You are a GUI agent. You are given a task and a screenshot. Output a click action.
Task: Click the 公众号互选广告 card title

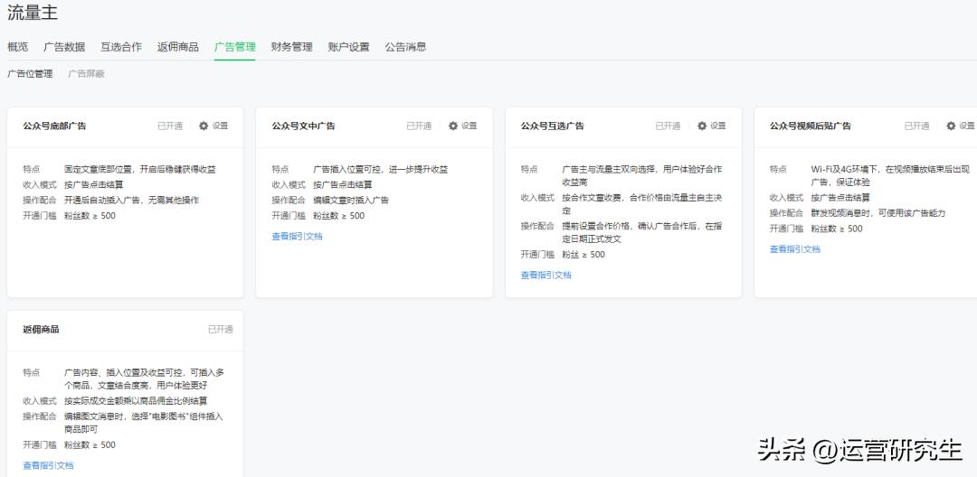(553, 126)
